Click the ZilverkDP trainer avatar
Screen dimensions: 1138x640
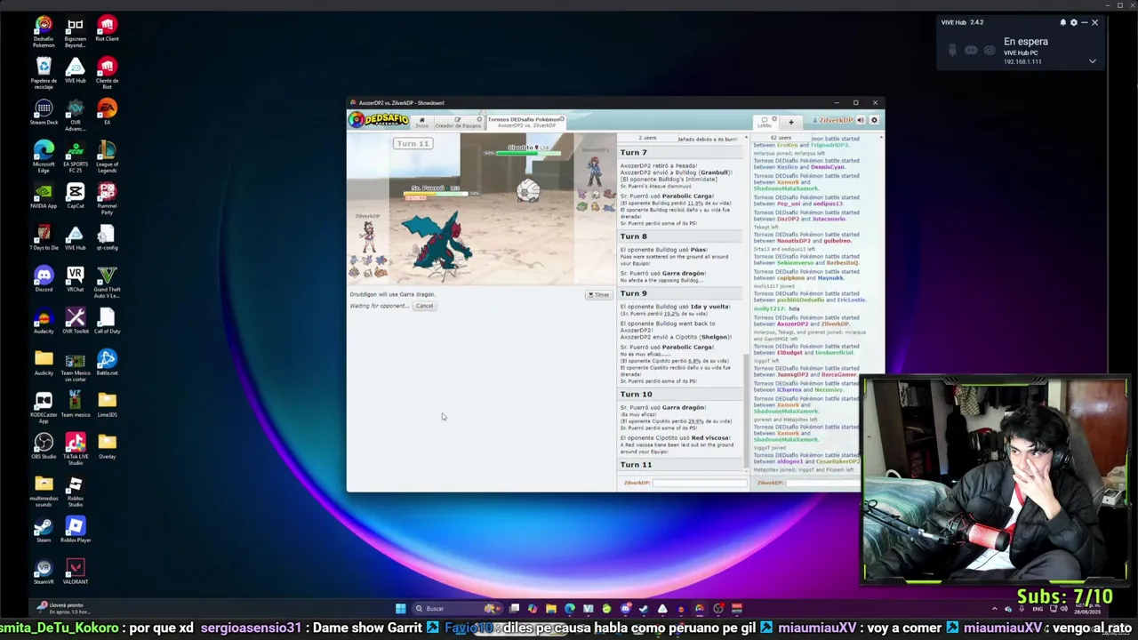click(367, 237)
